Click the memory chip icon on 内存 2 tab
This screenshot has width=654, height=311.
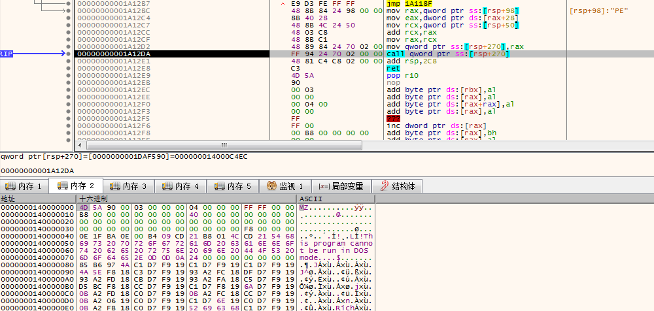click(x=63, y=185)
